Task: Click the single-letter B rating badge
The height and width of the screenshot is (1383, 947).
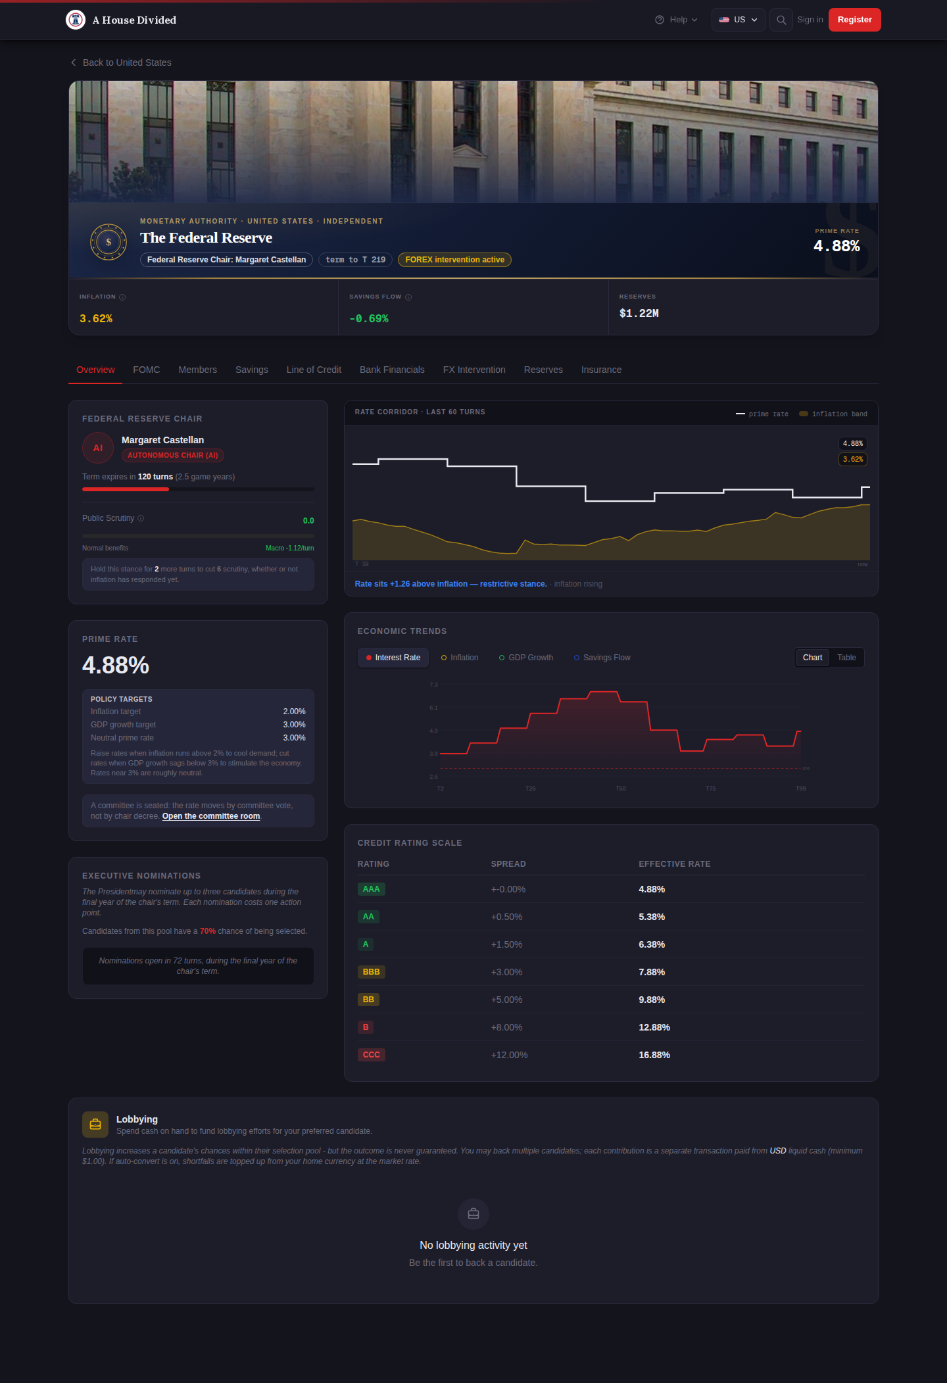Action: [366, 1027]
